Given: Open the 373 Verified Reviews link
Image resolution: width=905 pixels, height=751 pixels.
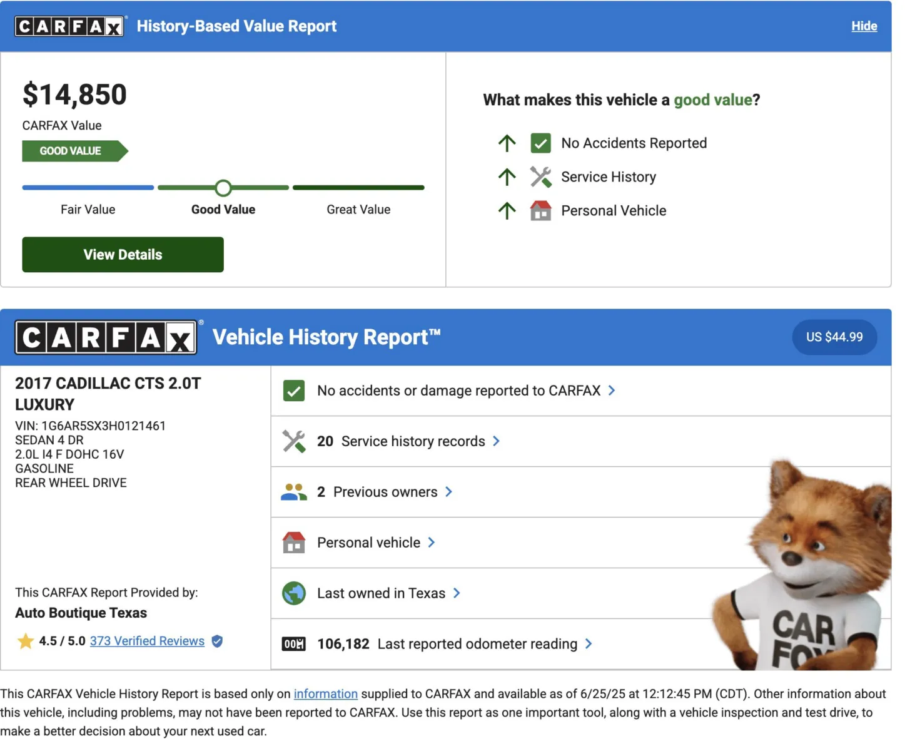Looking at the screenshot, I should pyautogui.click(x=147, y=641).
